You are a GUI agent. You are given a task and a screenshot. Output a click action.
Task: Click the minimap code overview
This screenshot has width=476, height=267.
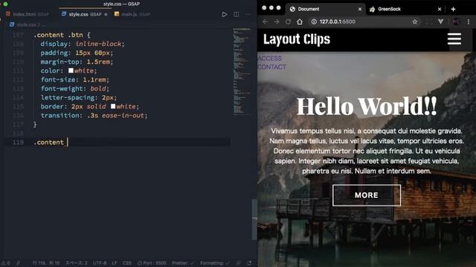coord(242,71)
